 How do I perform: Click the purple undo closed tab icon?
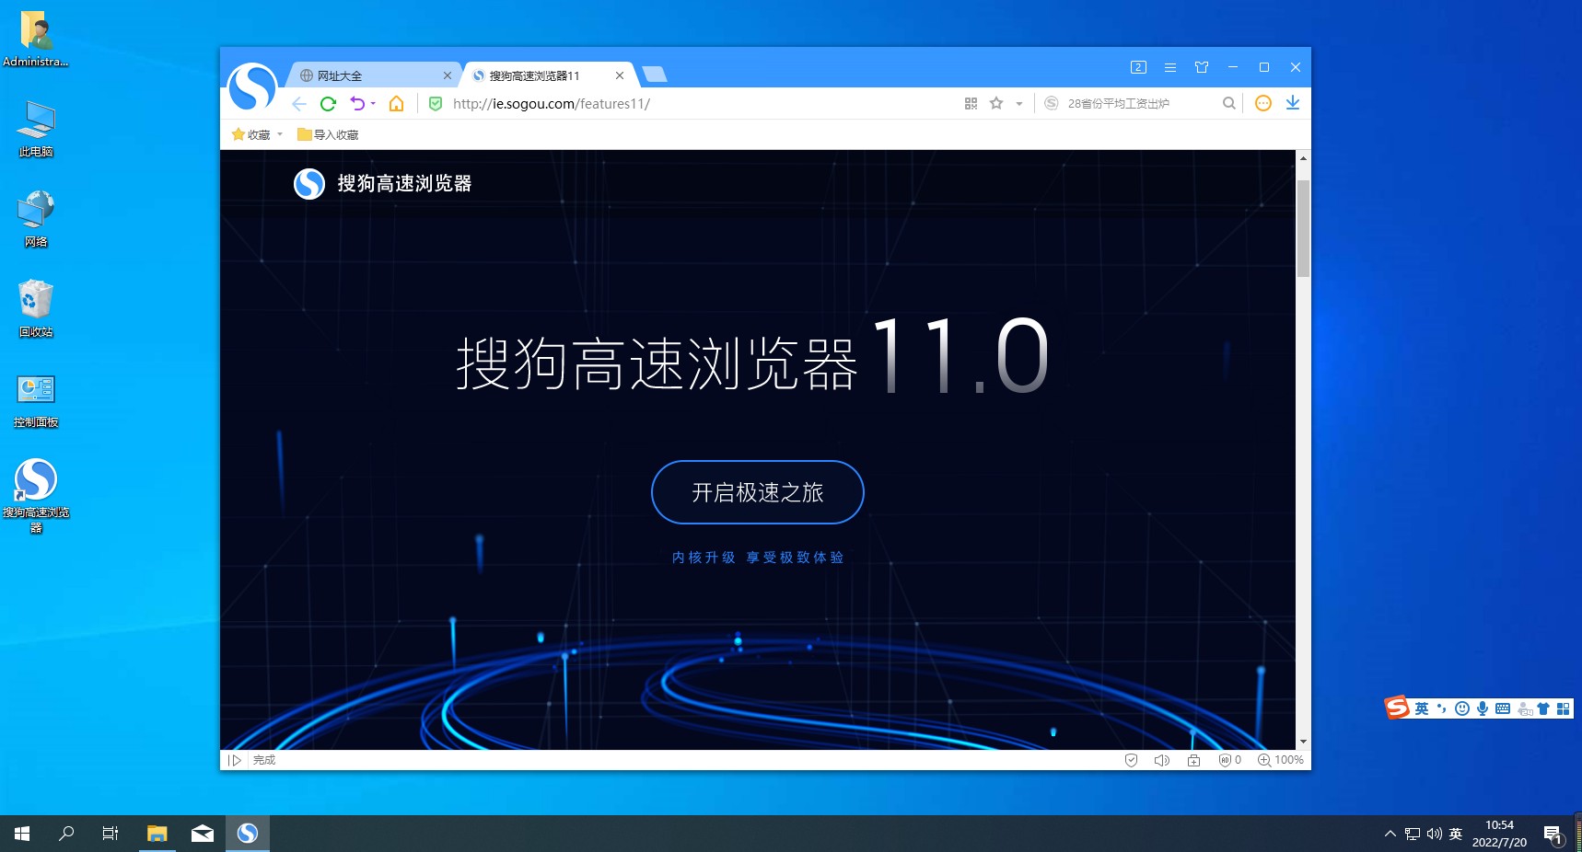(358, 104)
